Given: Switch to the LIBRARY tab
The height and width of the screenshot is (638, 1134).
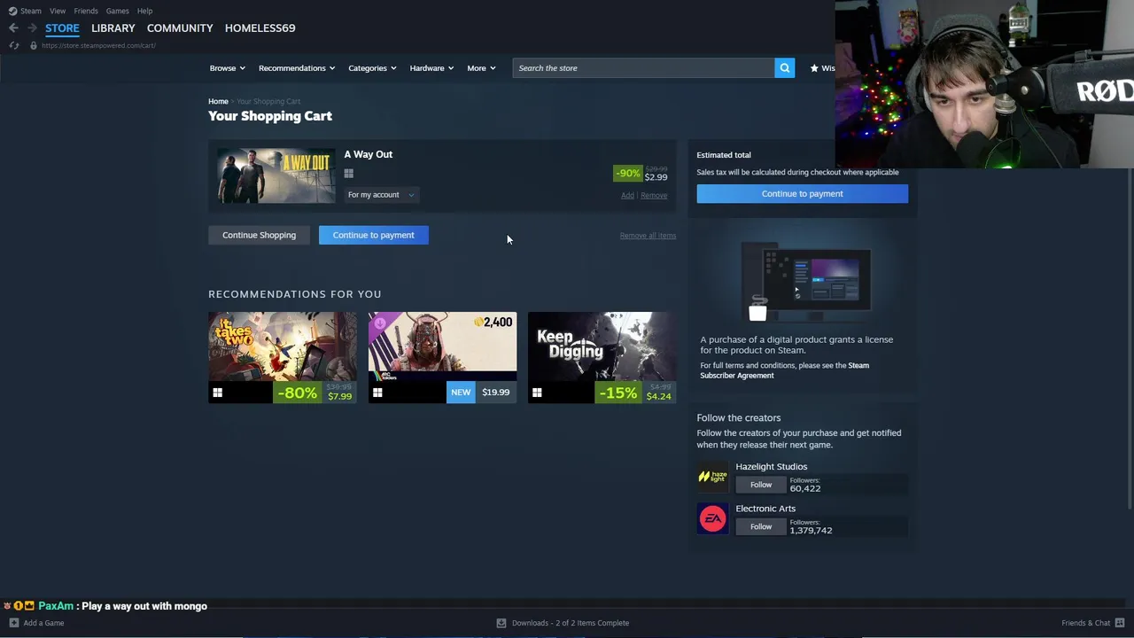Looking at the screenshot, I should pyautogui.click(x=113, y=28).
